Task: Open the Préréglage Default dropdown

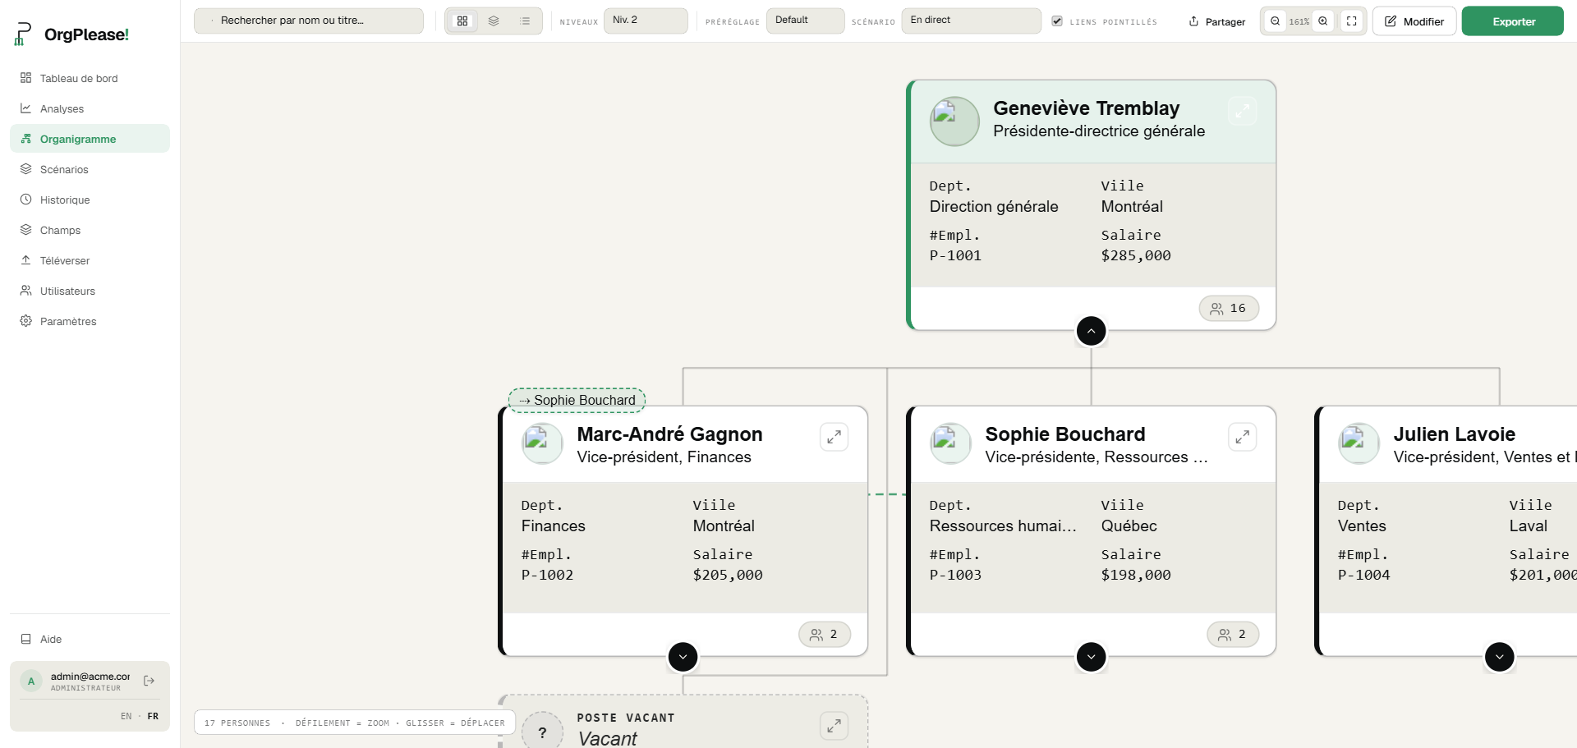Action: (x=805, y=21)
